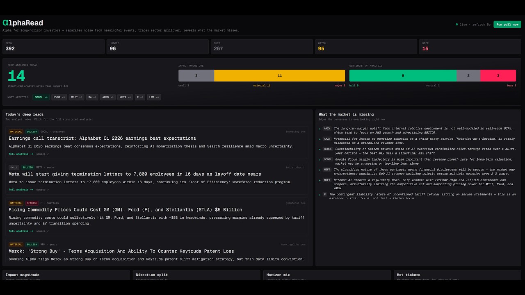
Task: Open the Merck Strong Buy headline
Action: (121, 251)
